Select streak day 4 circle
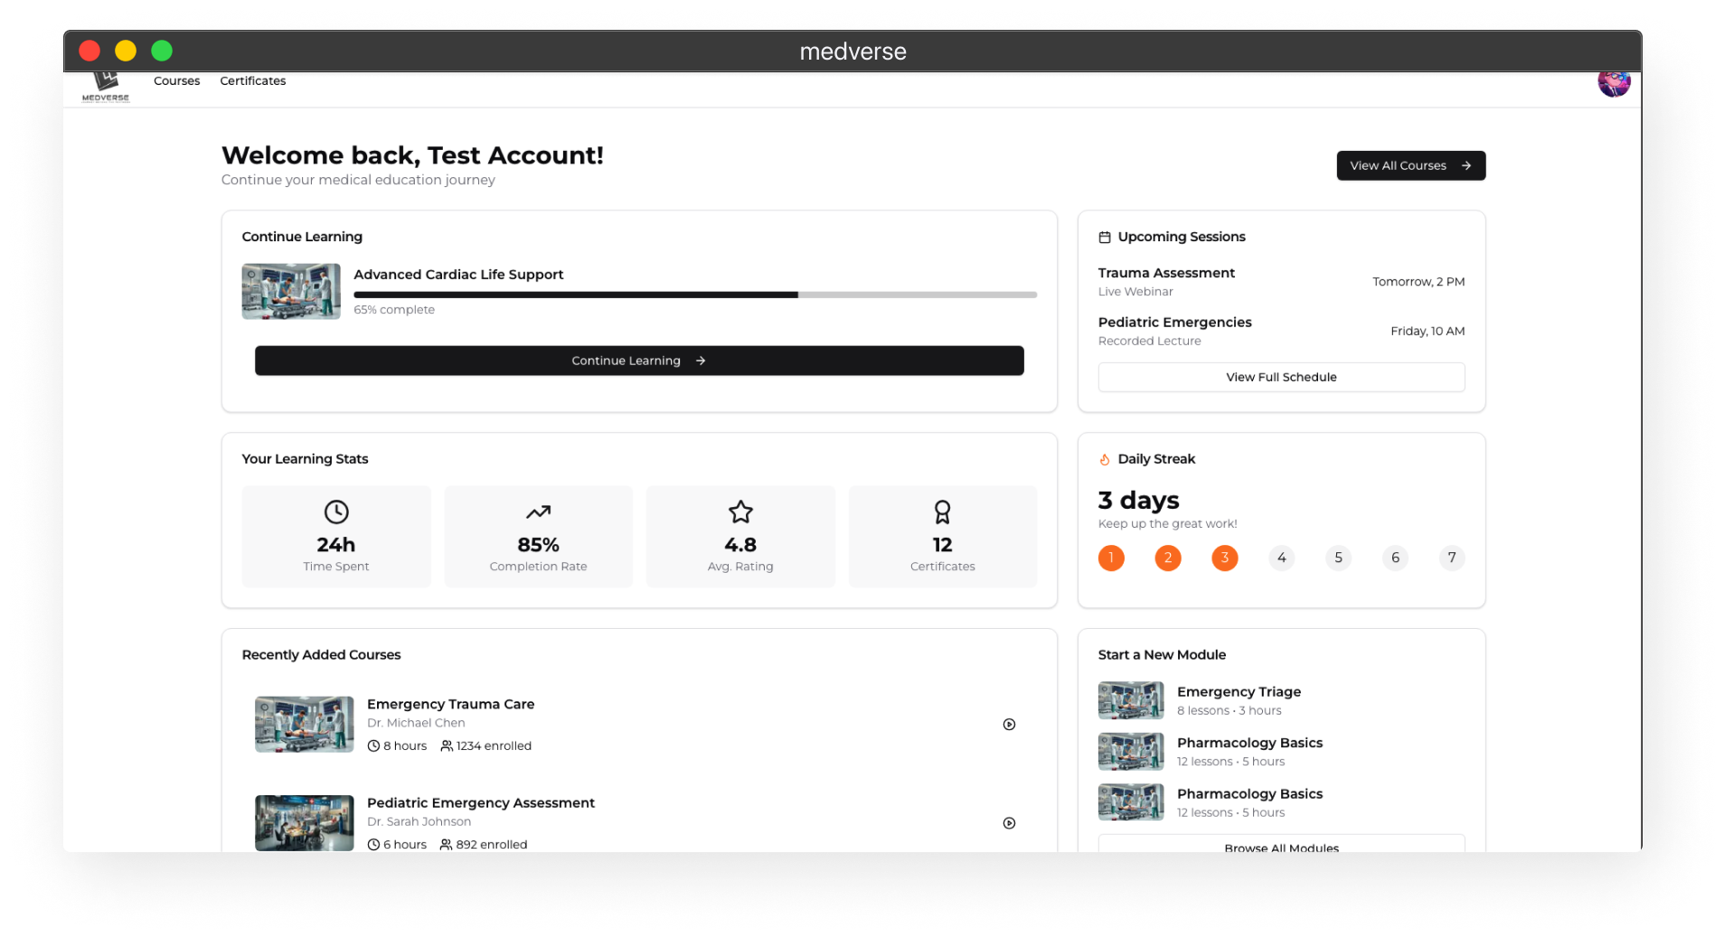 click(1281, 558)
